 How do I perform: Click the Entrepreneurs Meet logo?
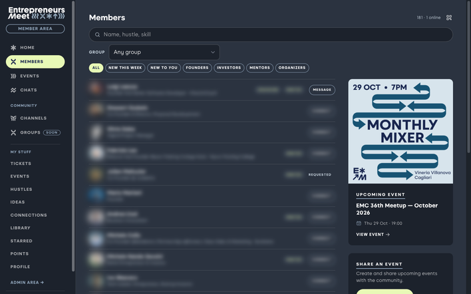pyautogui.click(x=37, y=13)
